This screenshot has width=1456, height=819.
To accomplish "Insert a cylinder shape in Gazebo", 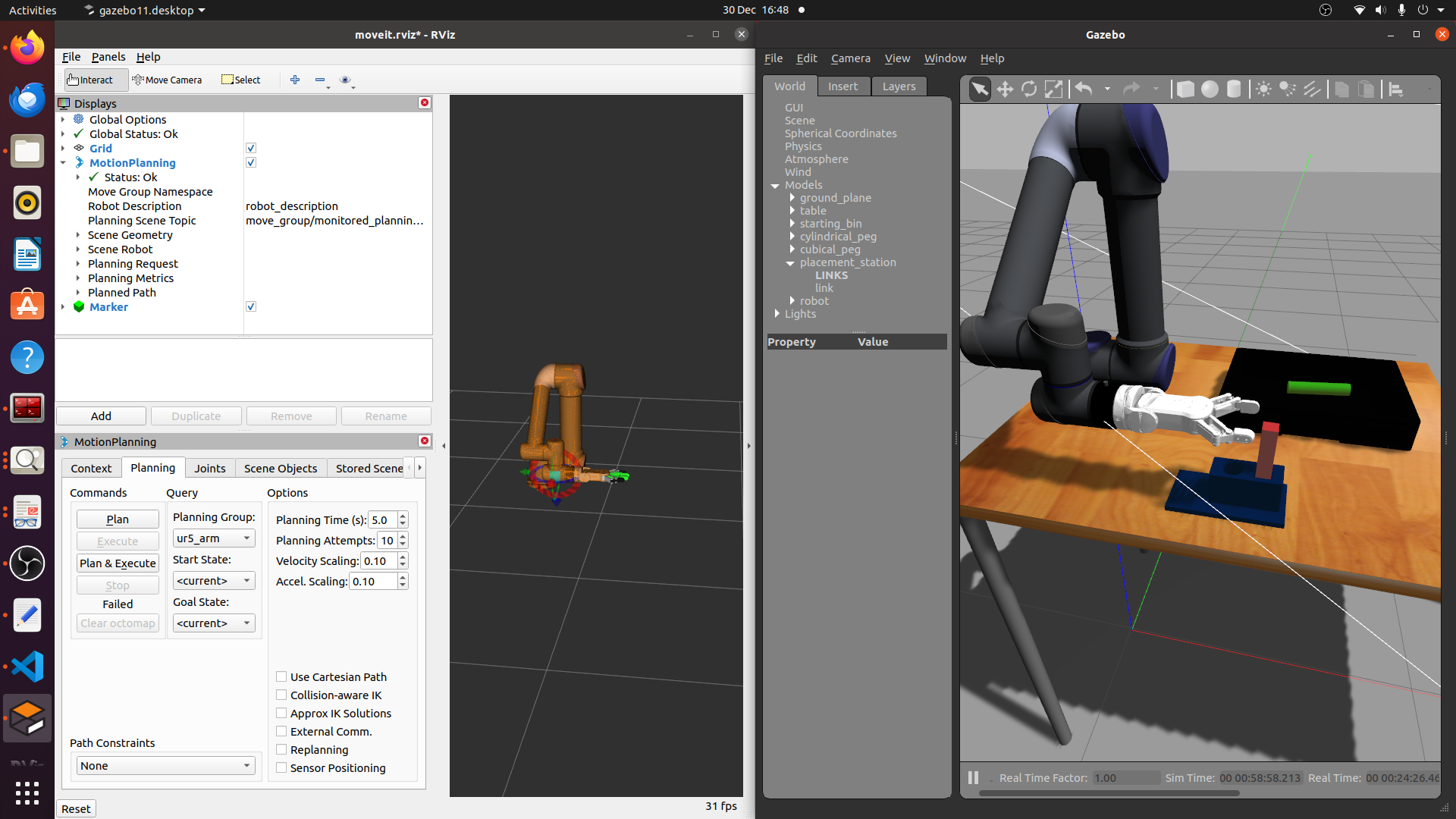I will (x=1234, y=89).
